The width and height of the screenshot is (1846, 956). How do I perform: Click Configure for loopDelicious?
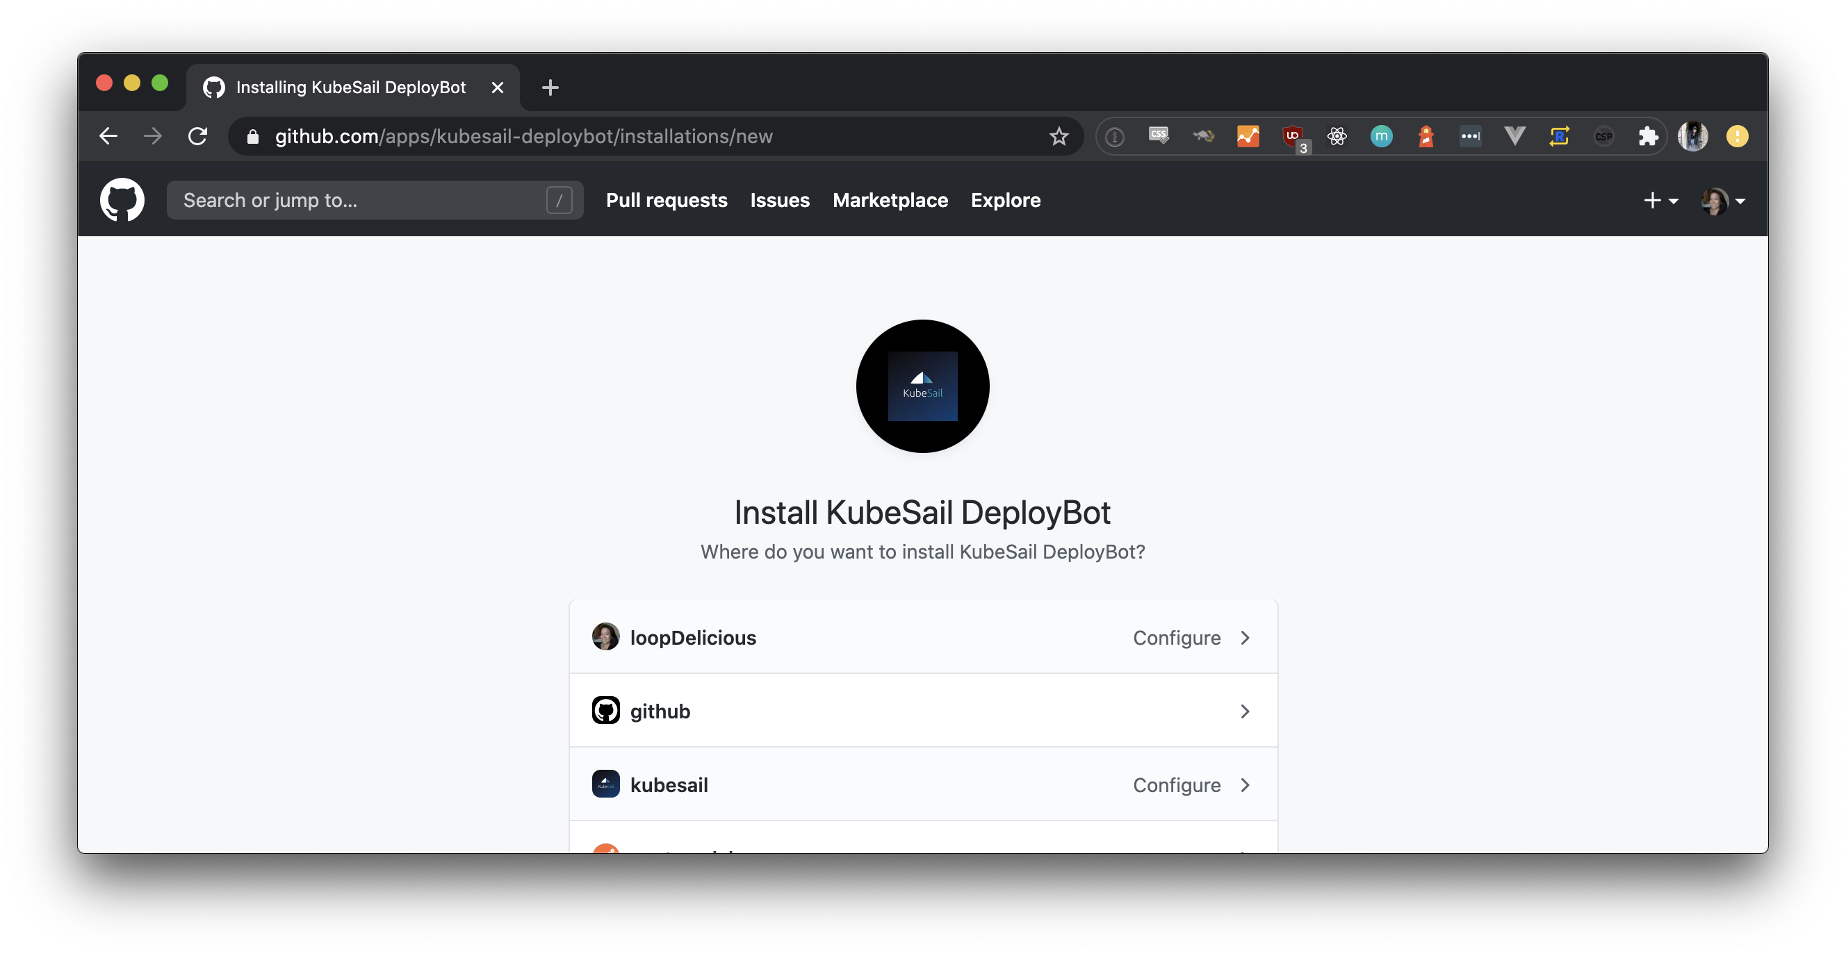pos(1177,637)
